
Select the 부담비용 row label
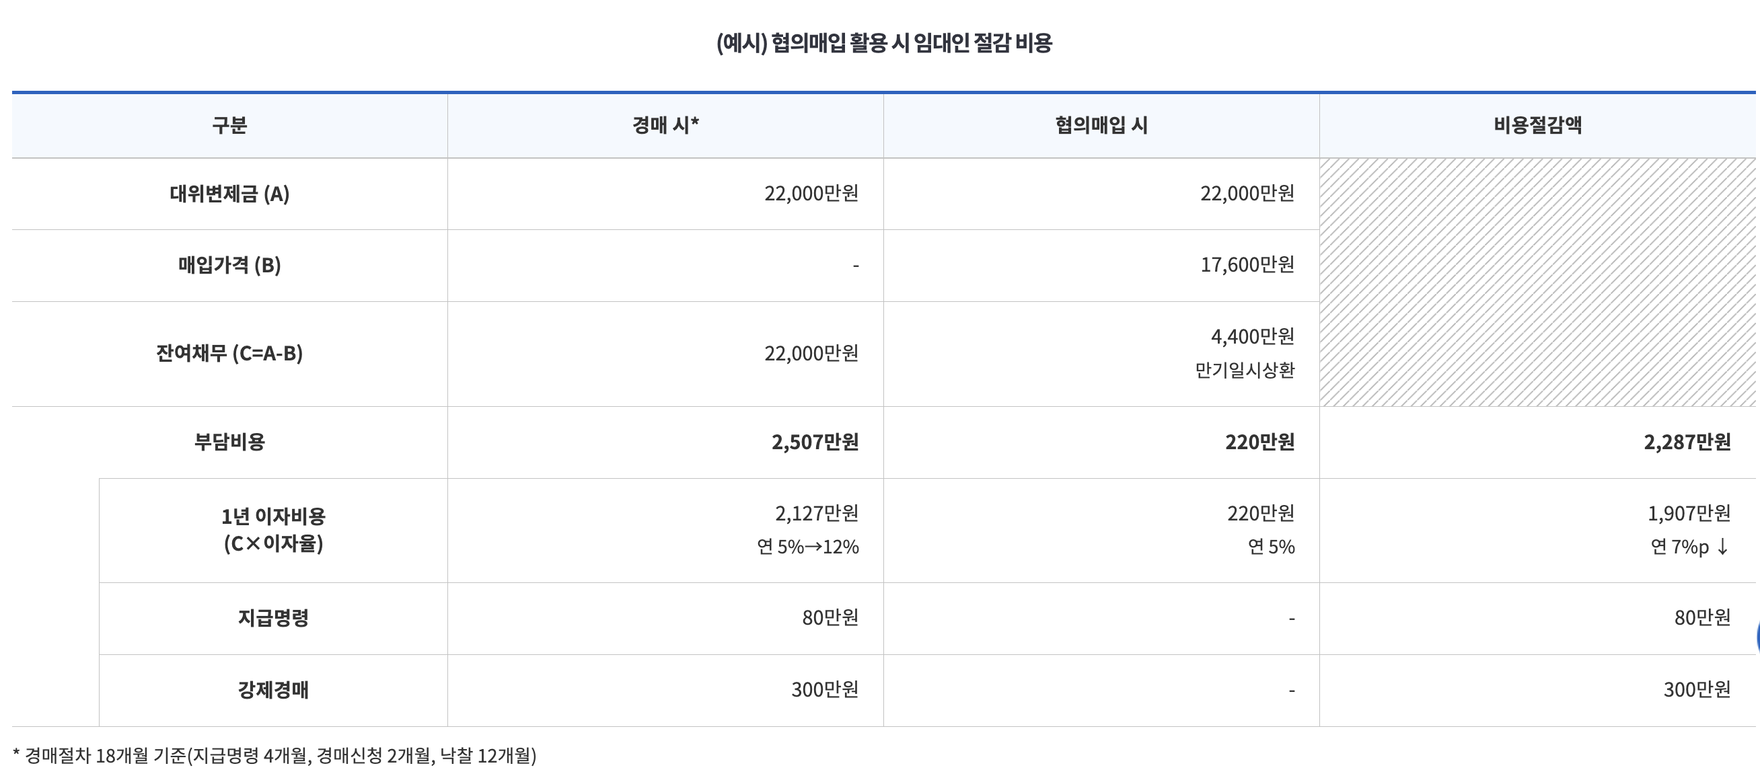pos(229,442)
